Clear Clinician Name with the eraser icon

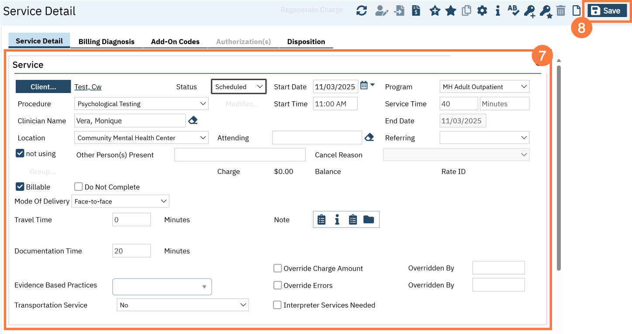(193, 121)
